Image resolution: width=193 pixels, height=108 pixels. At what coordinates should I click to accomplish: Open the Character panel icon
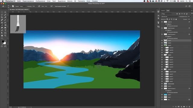point(158,16)
